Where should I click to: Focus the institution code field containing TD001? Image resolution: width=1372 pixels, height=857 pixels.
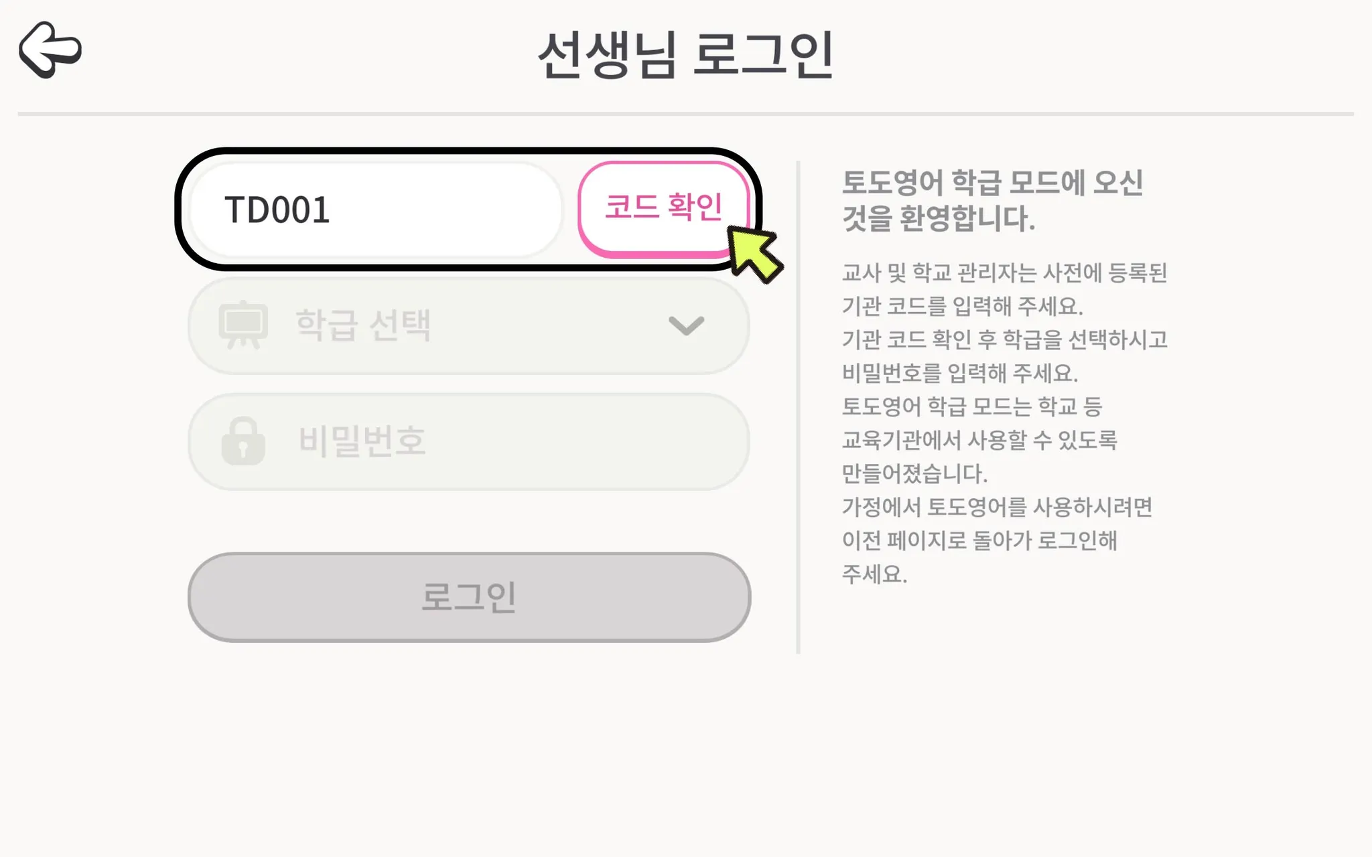point(375,210)
